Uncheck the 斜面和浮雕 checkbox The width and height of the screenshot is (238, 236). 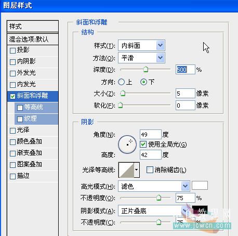12,96
